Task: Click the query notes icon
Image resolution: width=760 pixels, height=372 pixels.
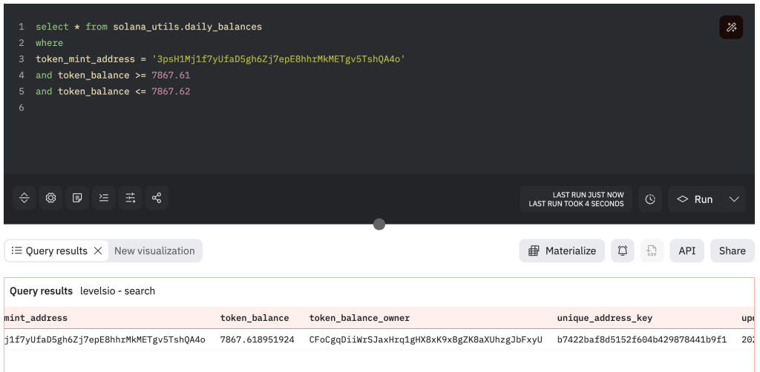Action: (77, 199)
